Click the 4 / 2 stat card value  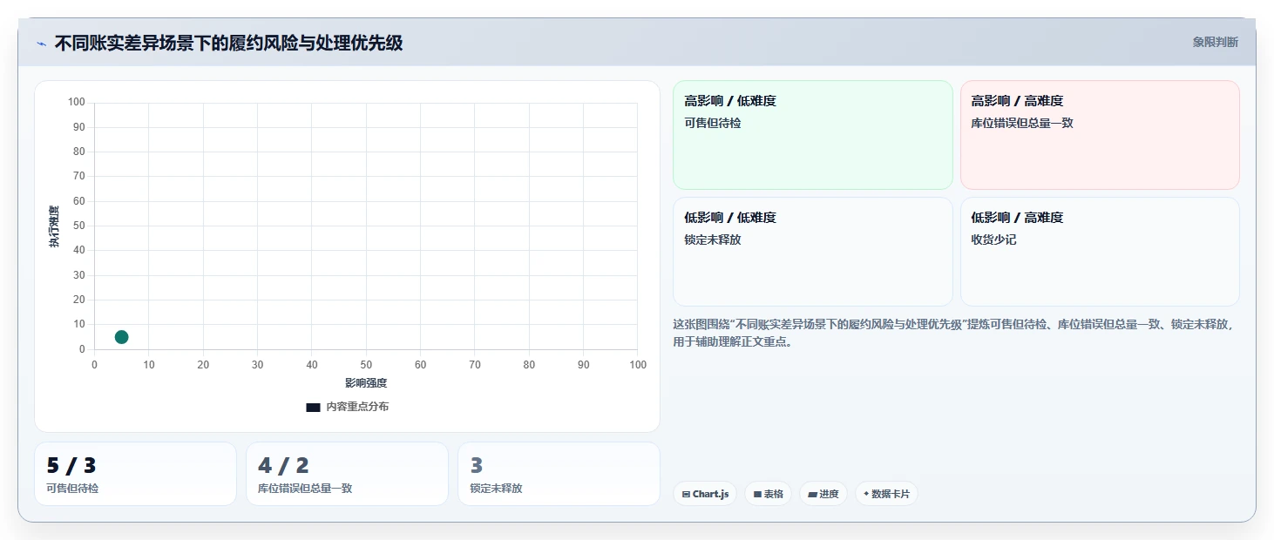pyautogui.click(x=283, y=465)
